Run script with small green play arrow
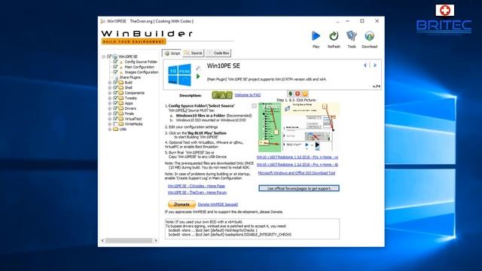The width and height of the screenshot is (482, 271). coord(198,76)
